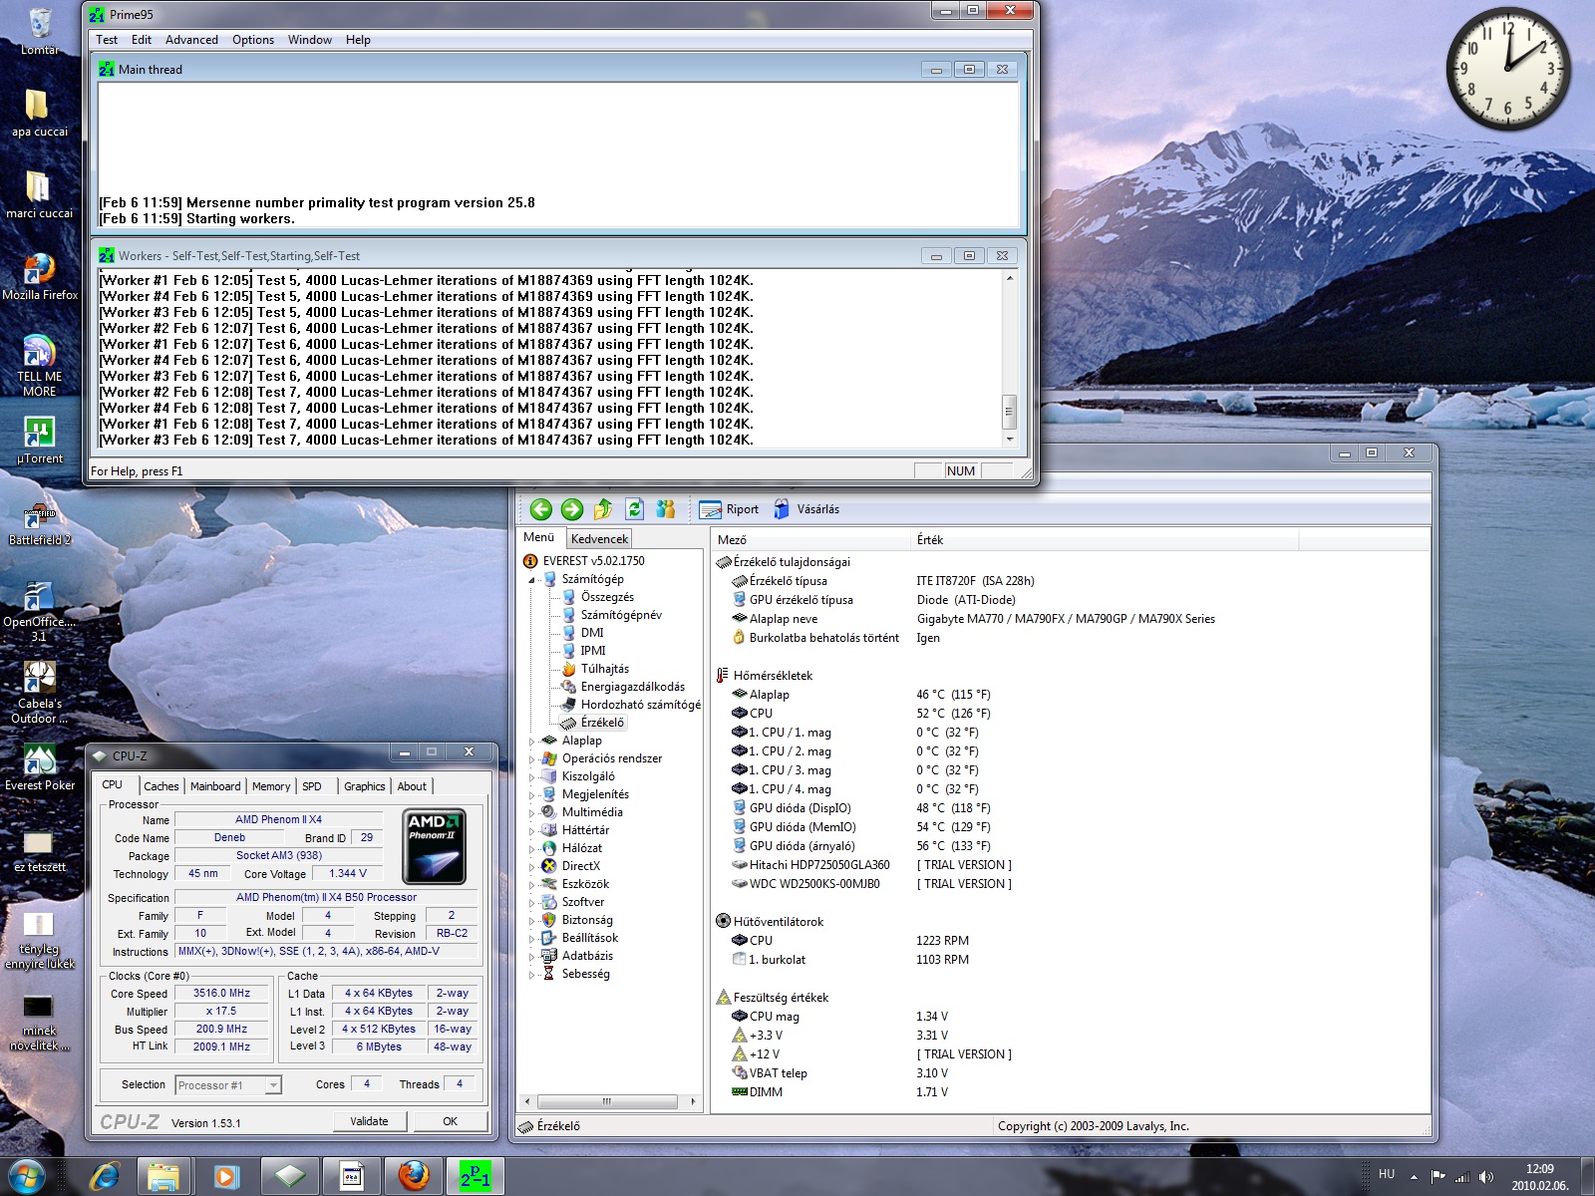Click the Windows Start orb
1595x1196 pixels.
pyautogui.click(x=27, y=1176)
